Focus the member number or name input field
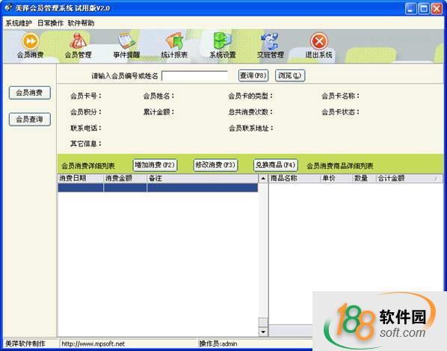Image resolution: width=447 pixels, height=351 pixels. [194, 75]
